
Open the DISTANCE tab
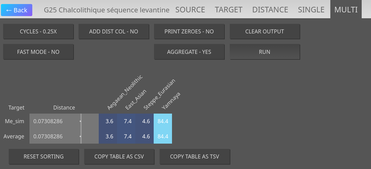(x=270, y=10)
